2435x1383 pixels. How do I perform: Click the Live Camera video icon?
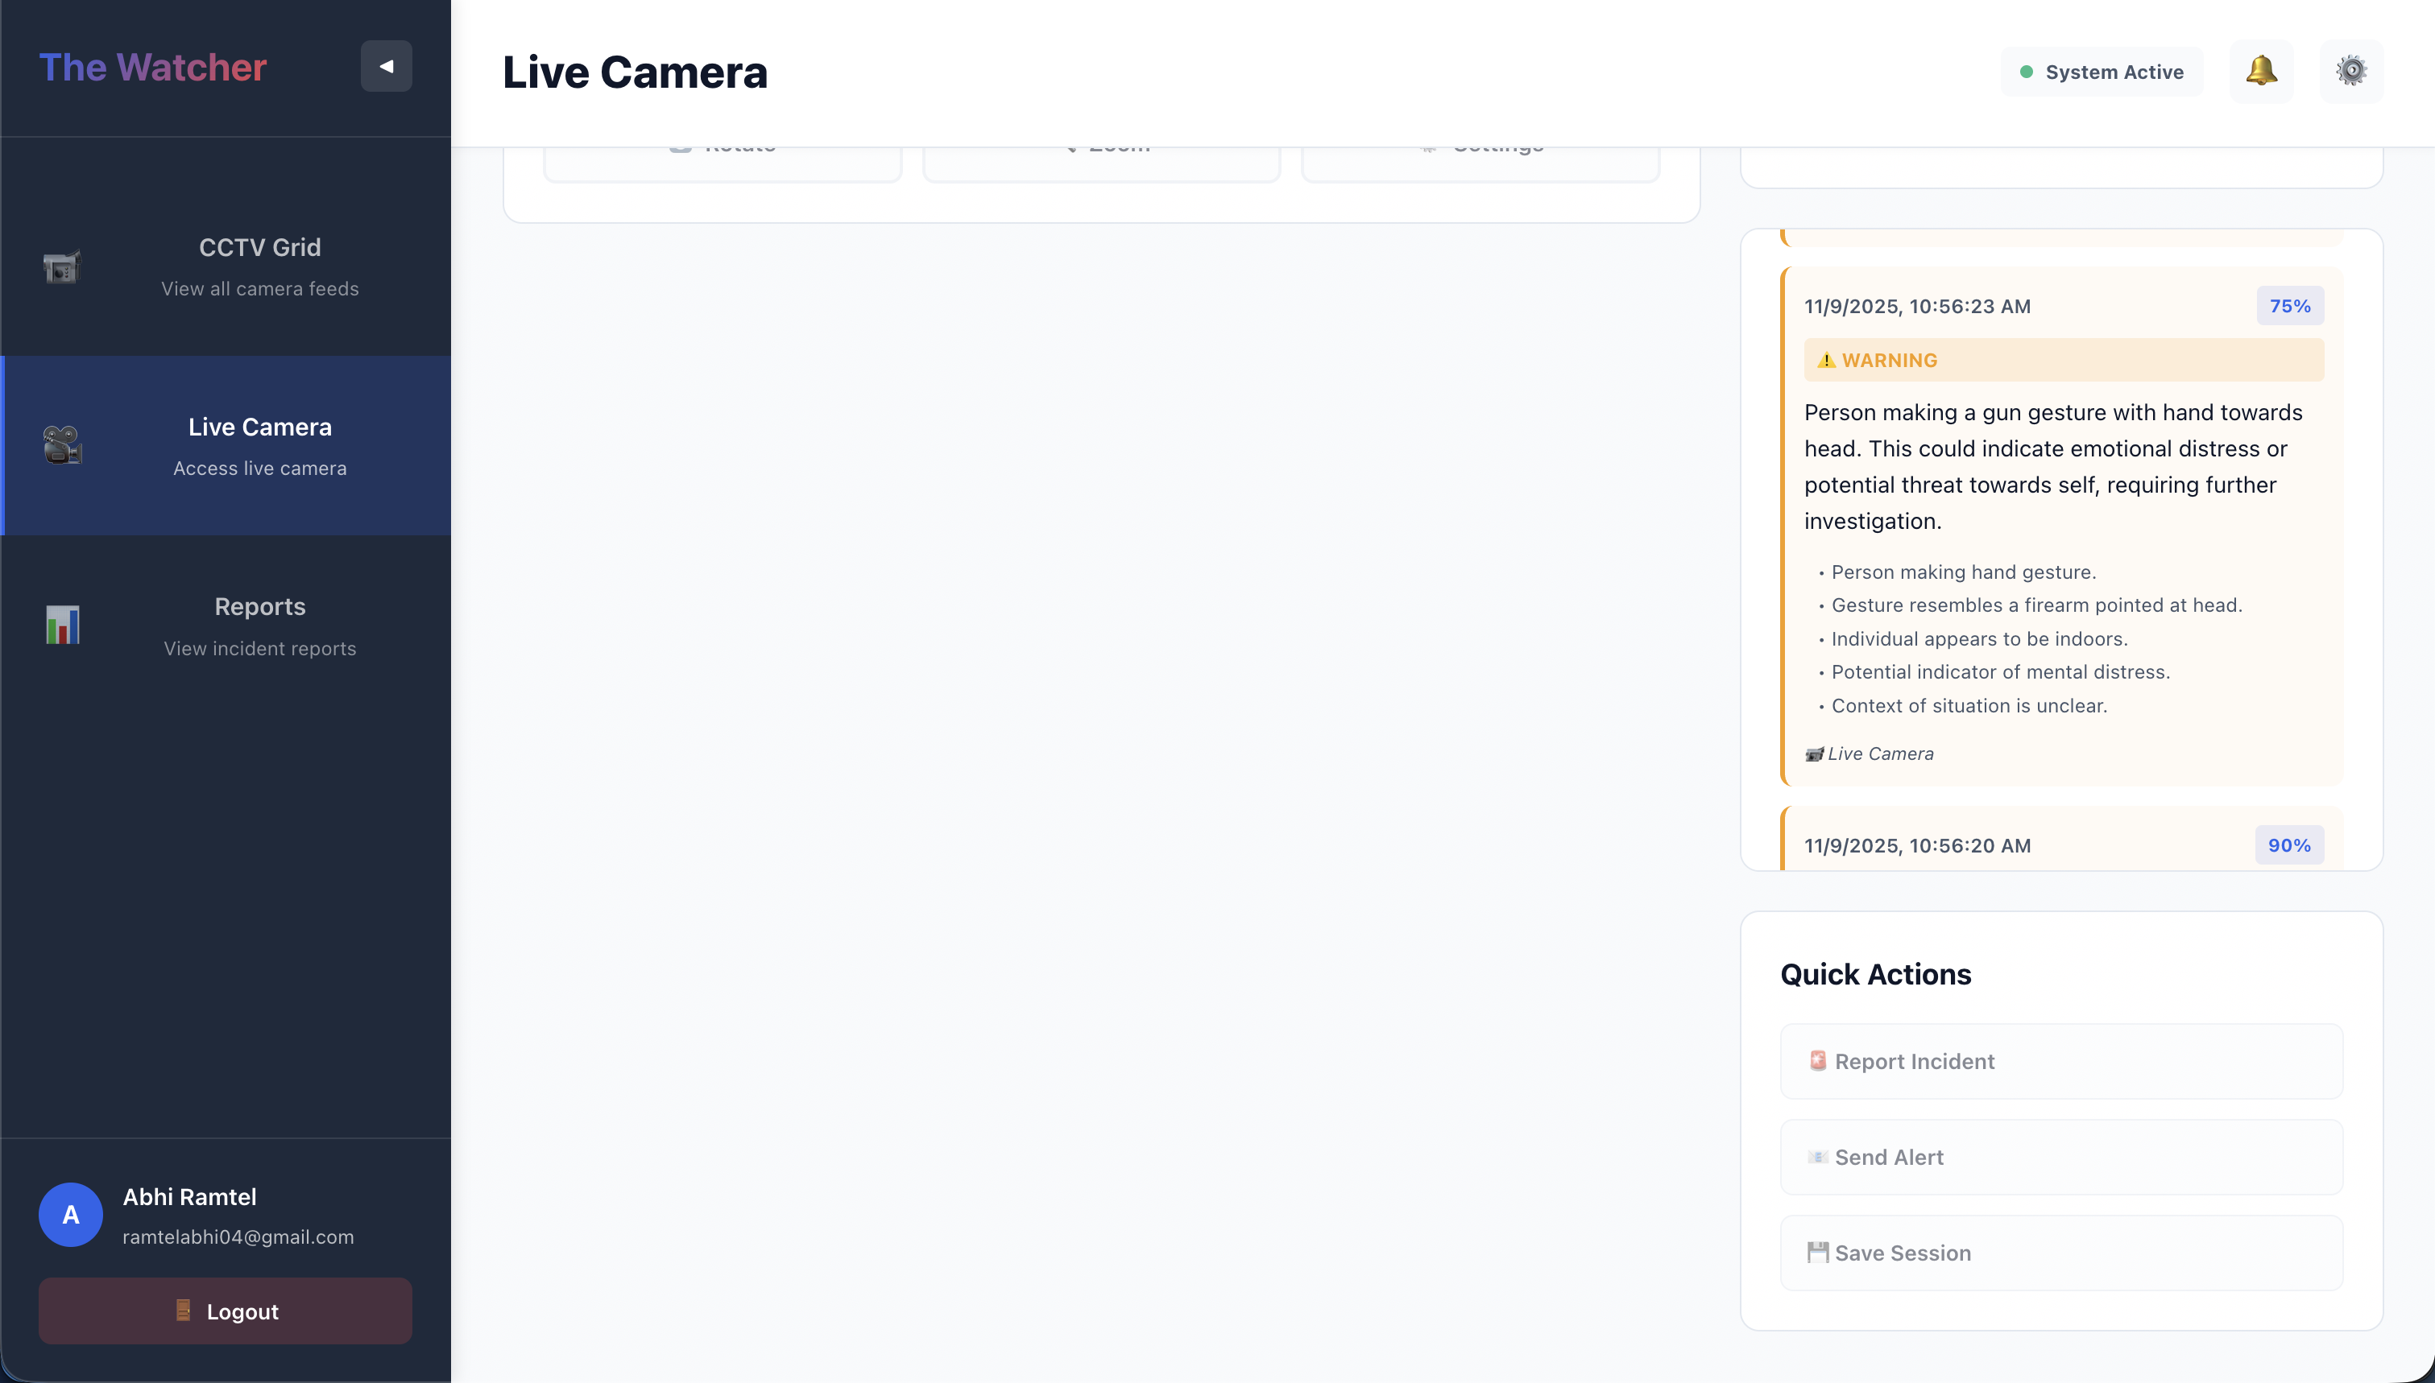pos(63,445)
